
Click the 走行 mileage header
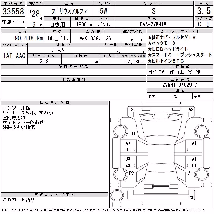pos(22,31)
